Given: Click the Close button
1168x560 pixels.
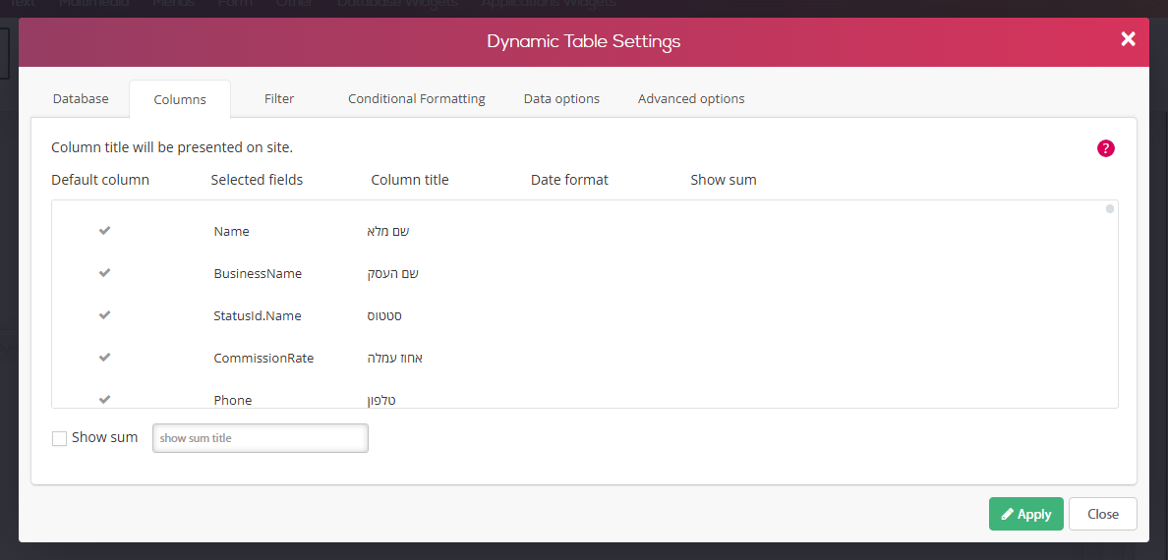Looking at the screenshot, I should (1102, 514).
